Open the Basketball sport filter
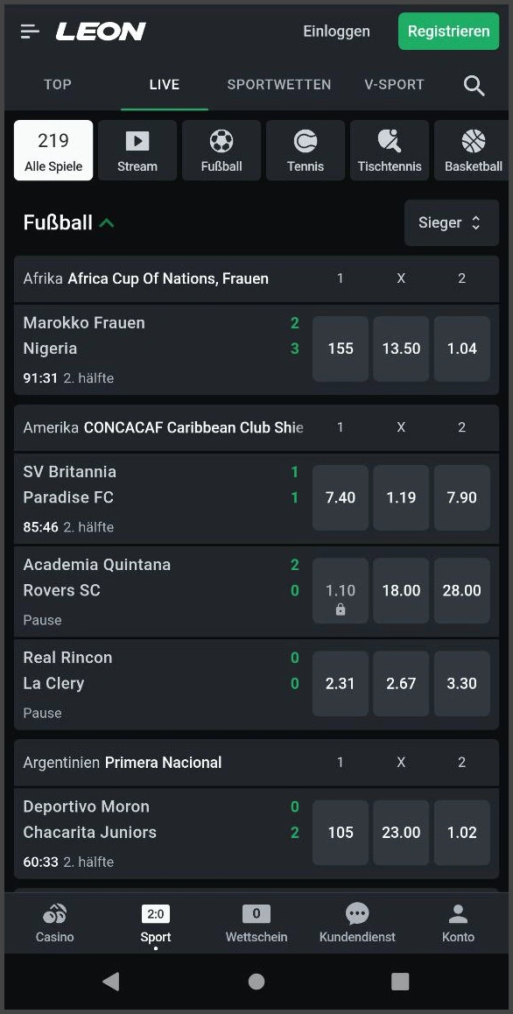Image resolution: width=513 pixels, height=1014 pixels. pos(473,150)
